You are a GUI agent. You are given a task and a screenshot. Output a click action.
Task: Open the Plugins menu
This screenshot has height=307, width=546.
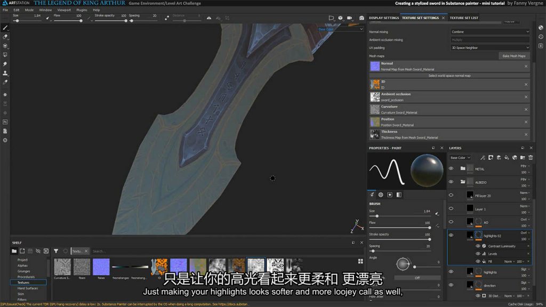(x=82, y=10)
